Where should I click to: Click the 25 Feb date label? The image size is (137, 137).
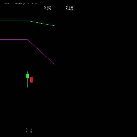(31, 130)
